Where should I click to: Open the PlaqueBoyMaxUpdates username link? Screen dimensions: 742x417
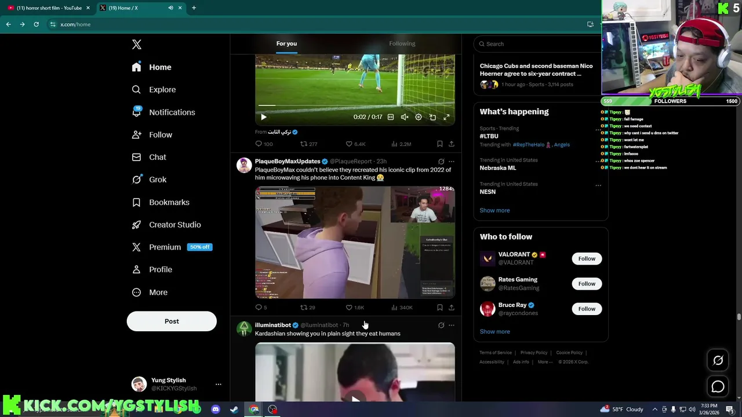(x=288, y=162)
